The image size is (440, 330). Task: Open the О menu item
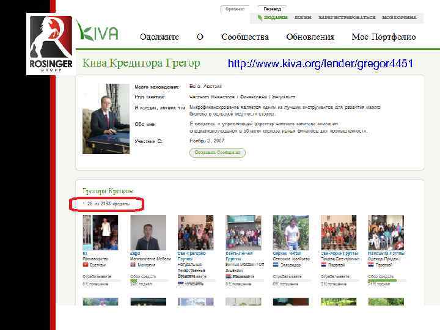coord(200,37)
